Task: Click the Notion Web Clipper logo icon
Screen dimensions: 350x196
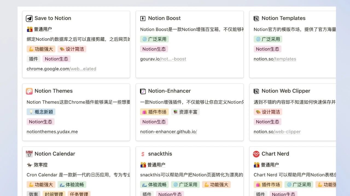Action: click(x=256, y=91)
